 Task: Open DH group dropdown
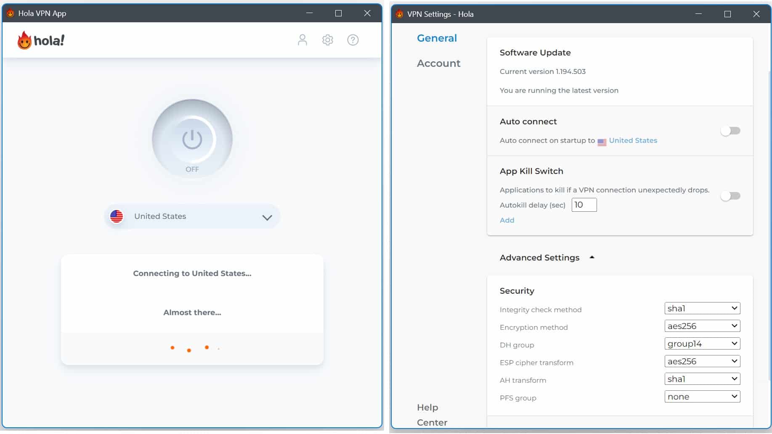702,344
